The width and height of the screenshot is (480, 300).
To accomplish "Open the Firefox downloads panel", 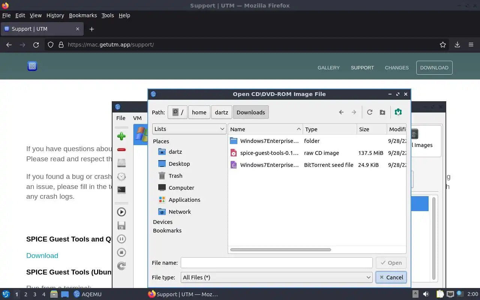I will pos(457,45).
